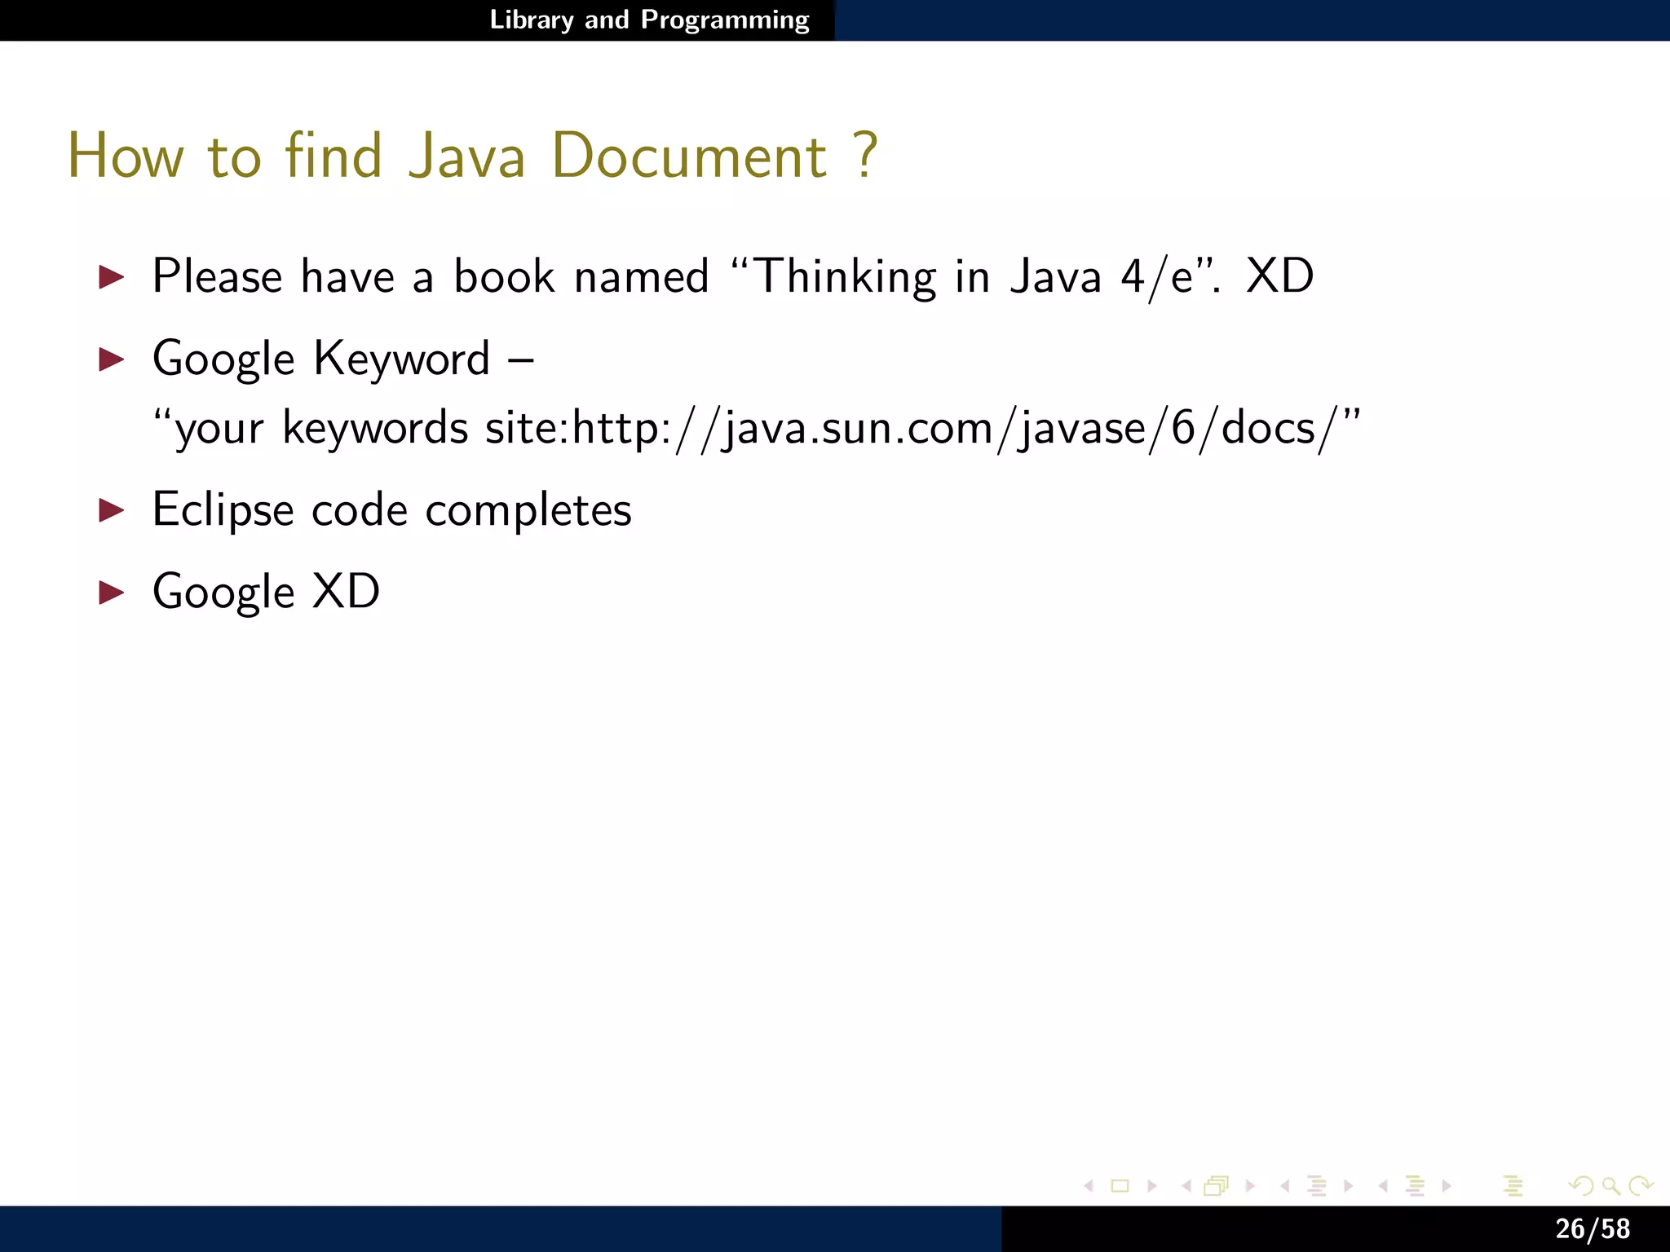
Task: Click the Thinking in Java 4/e bullet text
Action: click(x=733, y=277)
